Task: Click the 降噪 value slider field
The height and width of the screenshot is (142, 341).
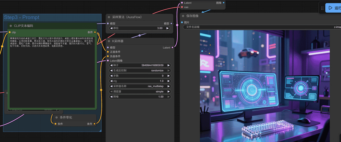Action: 140,97
